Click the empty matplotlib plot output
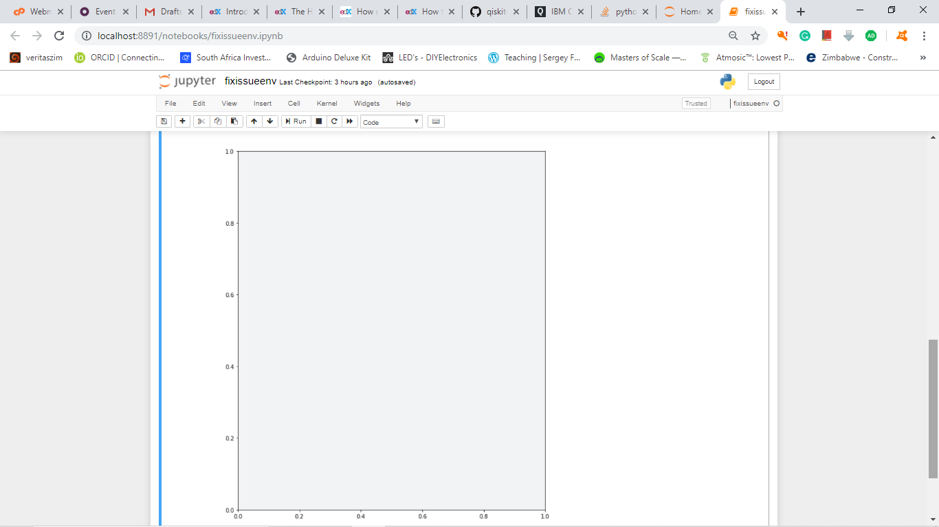Image resolution: width=939 pixels, height=527 pixels. coord(391,330)
